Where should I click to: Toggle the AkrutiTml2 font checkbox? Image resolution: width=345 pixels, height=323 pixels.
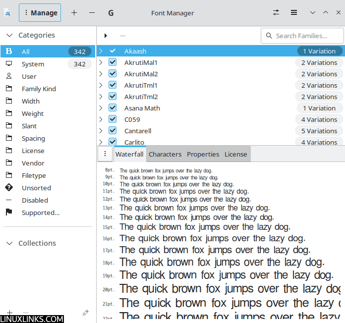pos(113,97)
